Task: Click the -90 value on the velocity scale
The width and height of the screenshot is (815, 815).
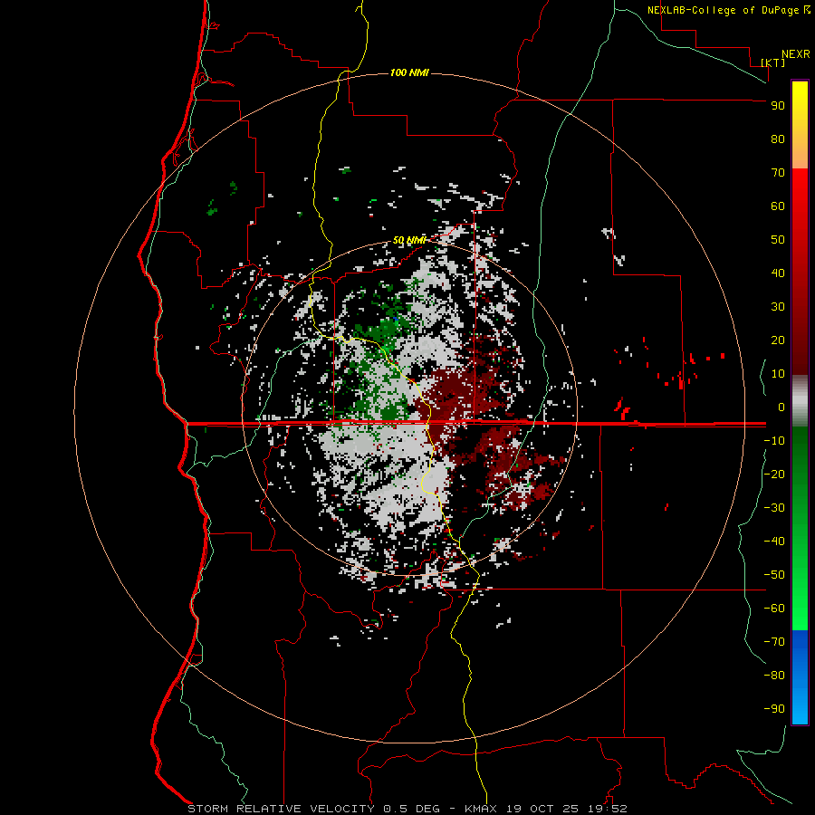Action: pos(774,709)
